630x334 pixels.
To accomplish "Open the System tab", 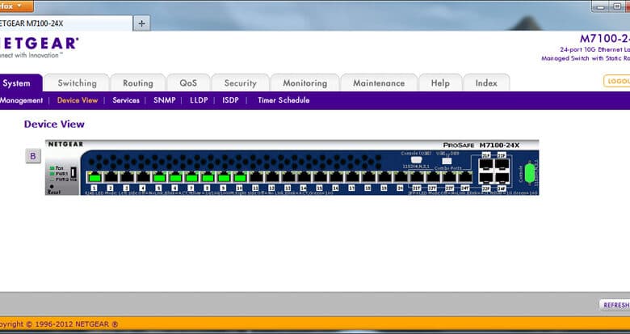I will [19, 83].
